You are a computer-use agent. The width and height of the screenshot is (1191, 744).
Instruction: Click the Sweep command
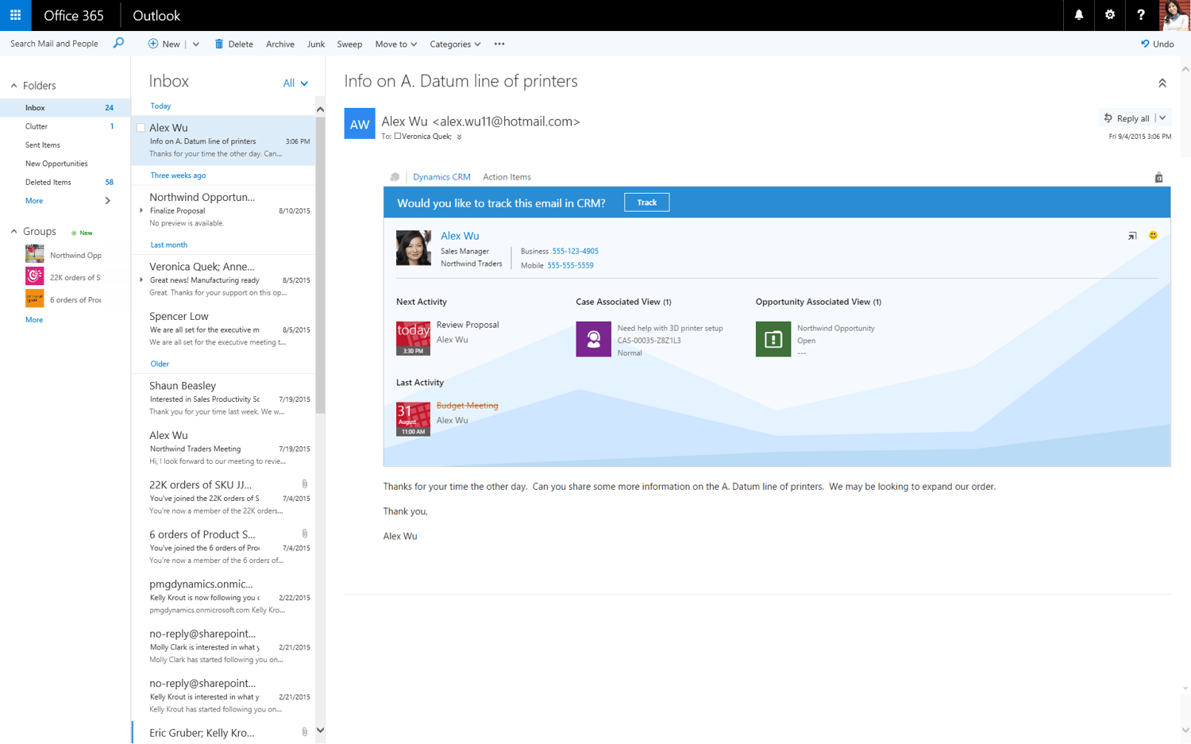pos(349,44)
